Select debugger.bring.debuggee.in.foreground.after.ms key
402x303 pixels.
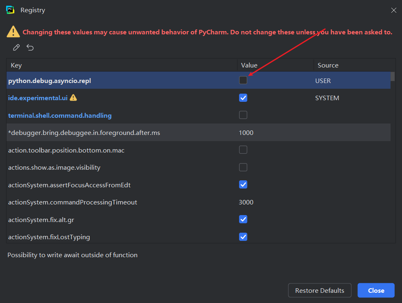click(84, 132)
